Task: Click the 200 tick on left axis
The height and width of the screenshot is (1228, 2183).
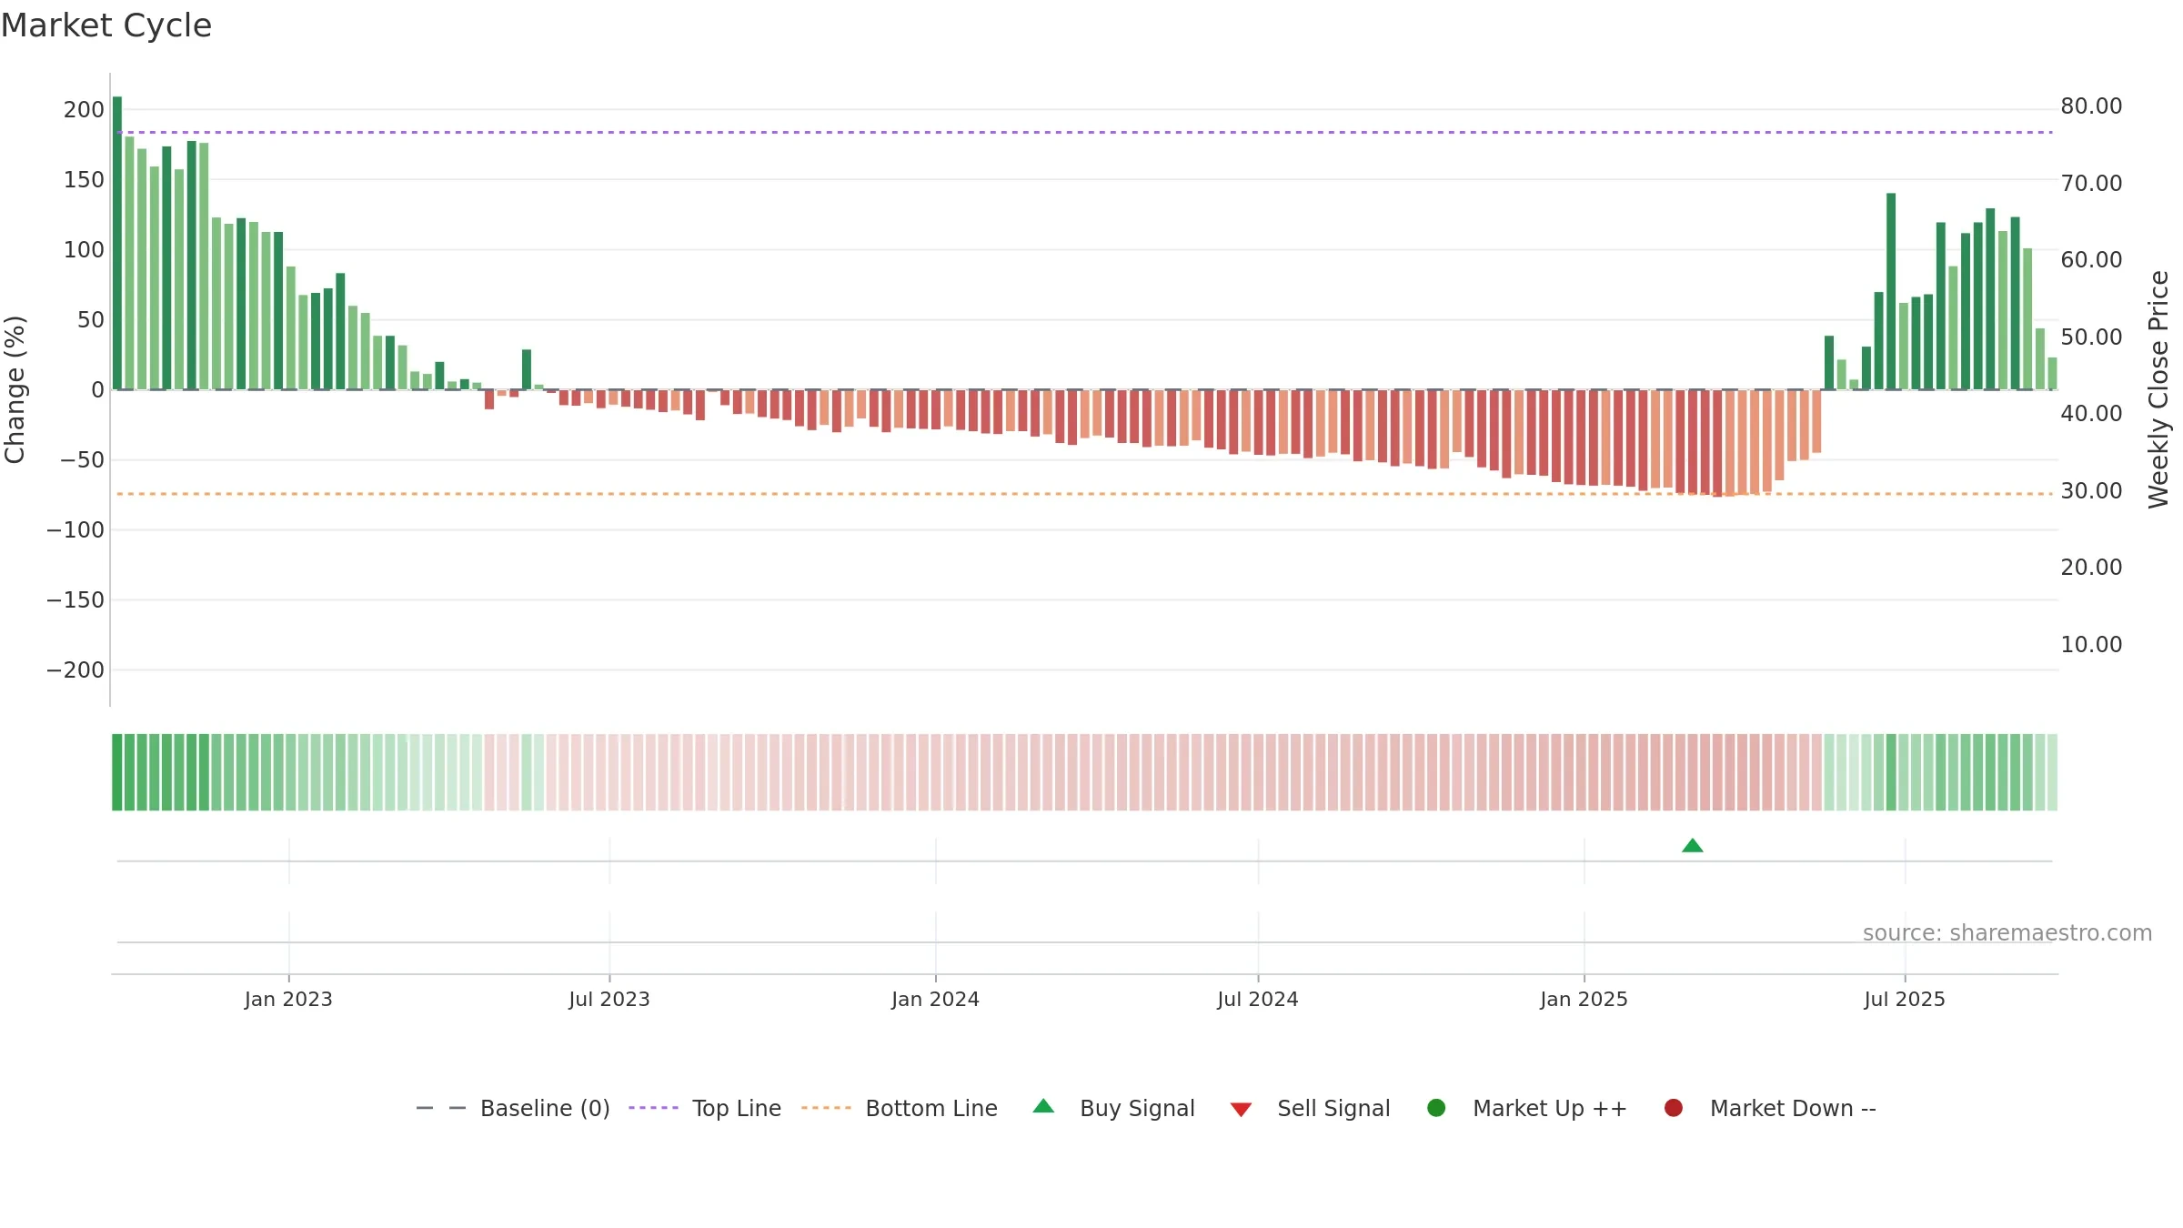Action: pos(84,110)
